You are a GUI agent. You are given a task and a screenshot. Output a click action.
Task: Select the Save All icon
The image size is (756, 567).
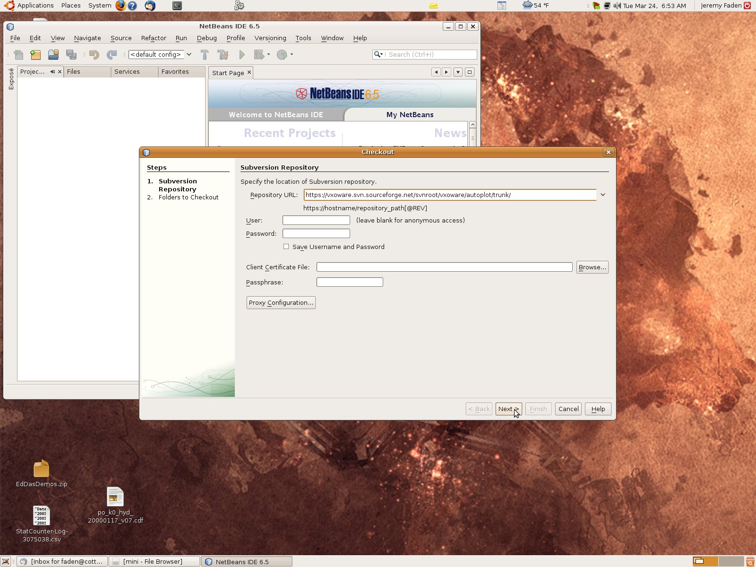(72, 54)
